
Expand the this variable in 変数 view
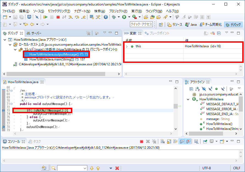point(127,46)
